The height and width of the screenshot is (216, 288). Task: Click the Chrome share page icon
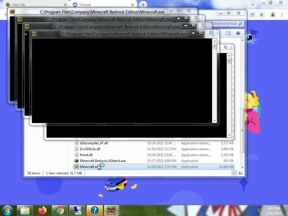click(253, 15)
